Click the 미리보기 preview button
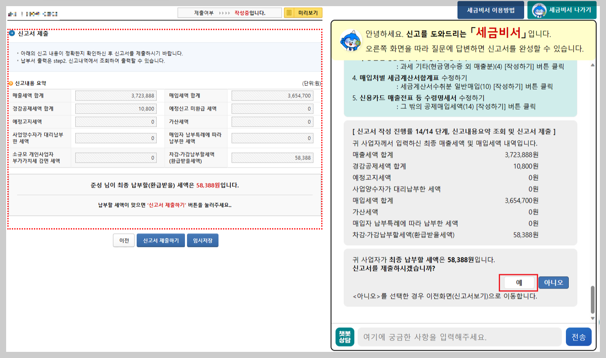606x358 pixels. (x=303, y=13)
